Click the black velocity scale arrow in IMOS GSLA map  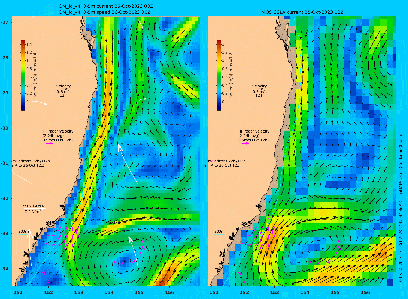[260, 89]
